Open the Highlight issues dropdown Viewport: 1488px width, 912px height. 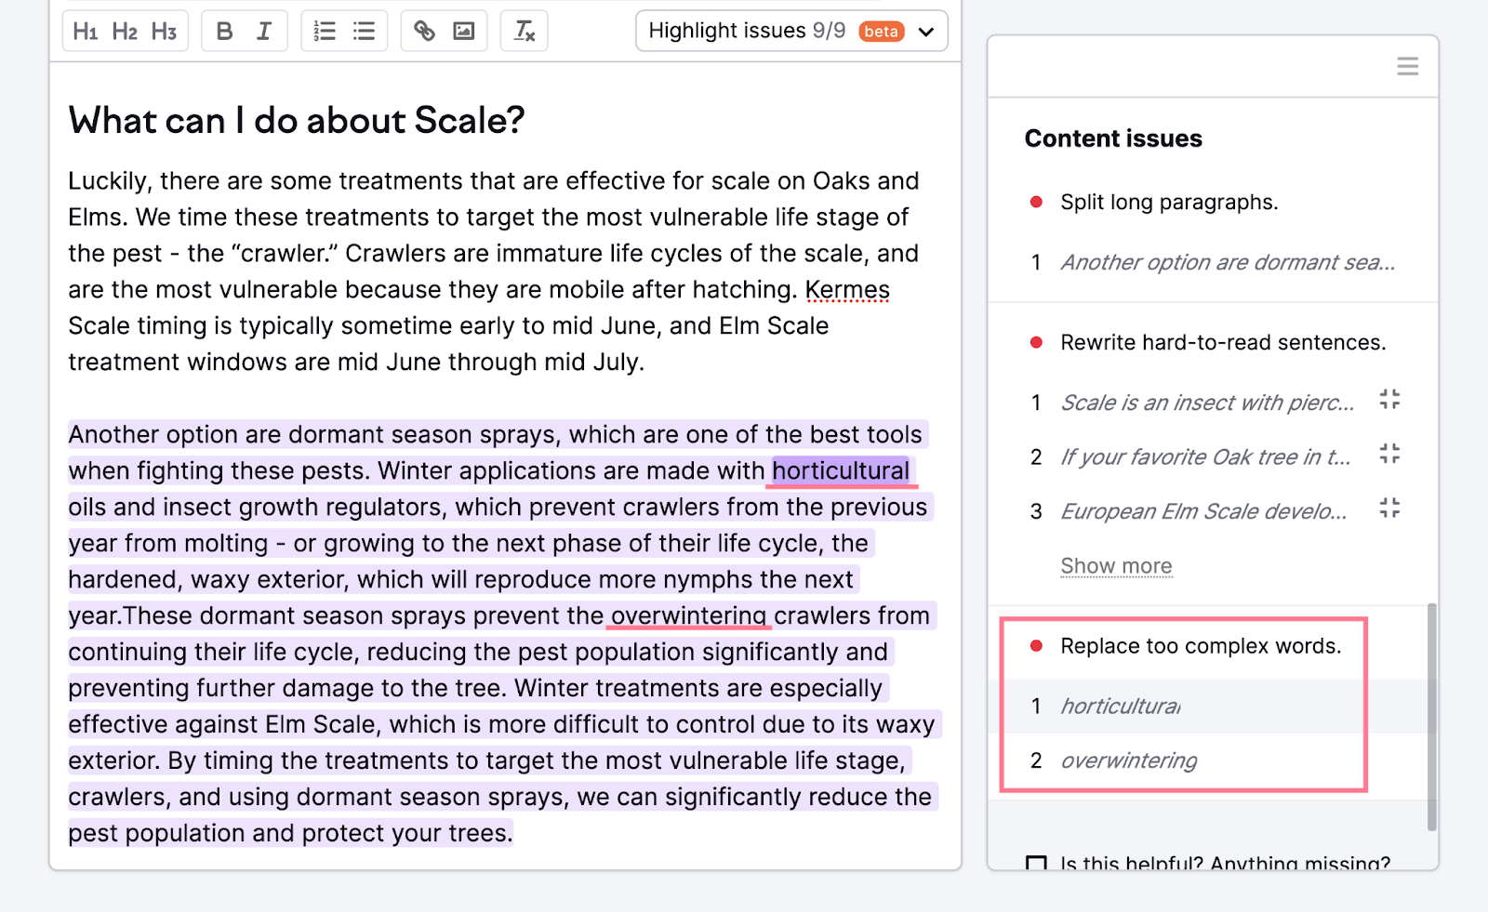pyautogui.click(x=791, y=31)
